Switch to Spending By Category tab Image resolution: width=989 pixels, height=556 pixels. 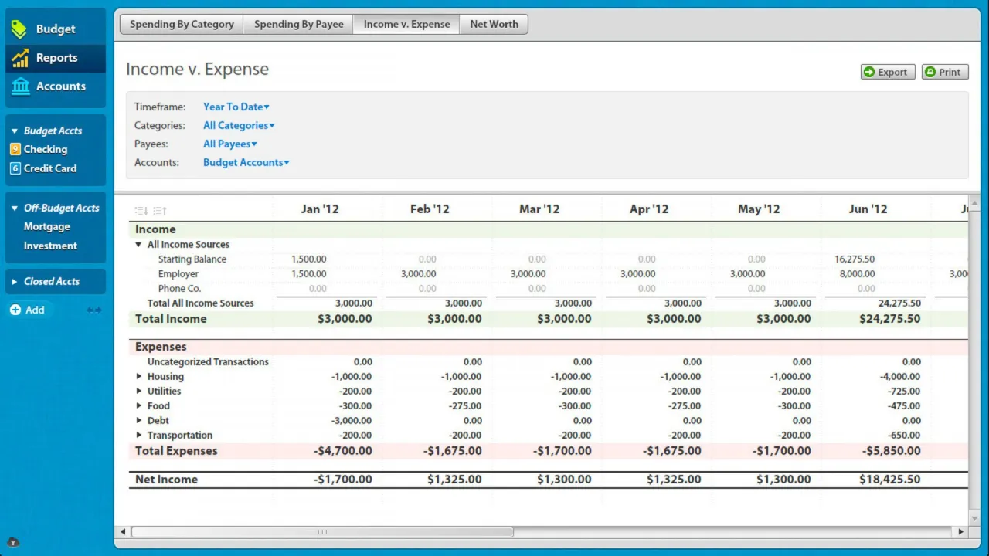click(x=182, y=24)
